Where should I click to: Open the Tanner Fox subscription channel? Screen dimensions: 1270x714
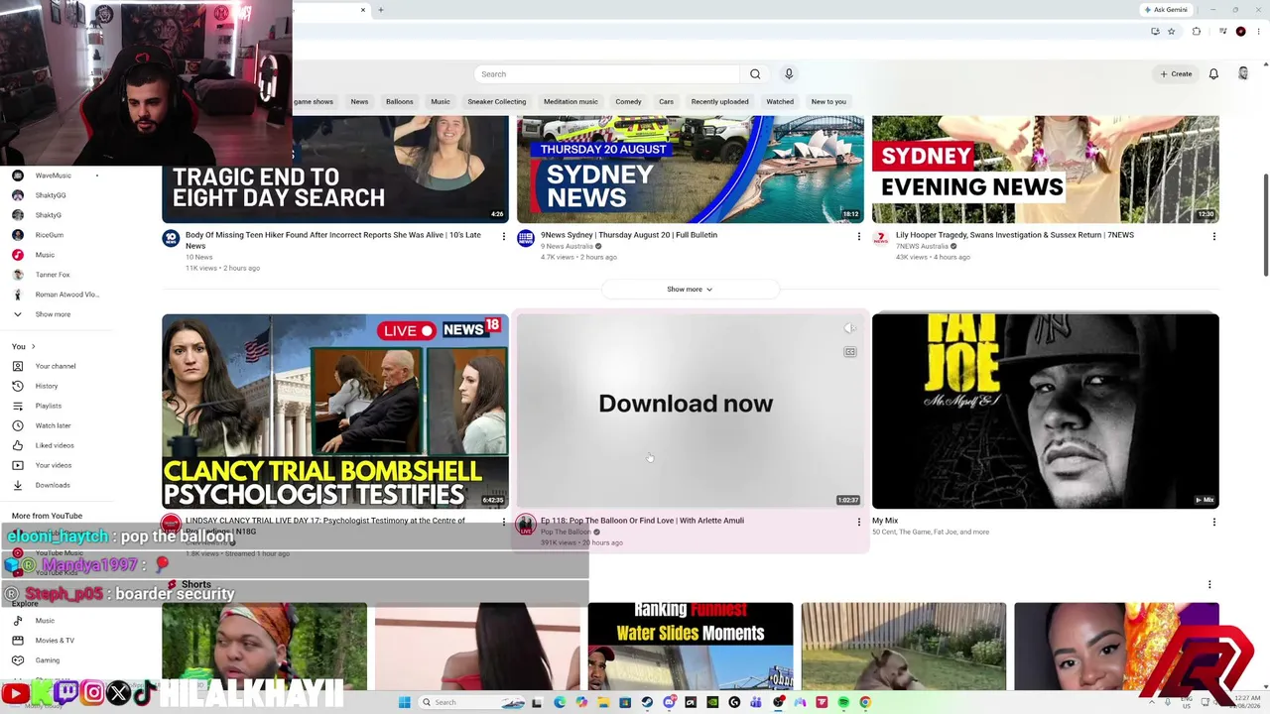53,275
